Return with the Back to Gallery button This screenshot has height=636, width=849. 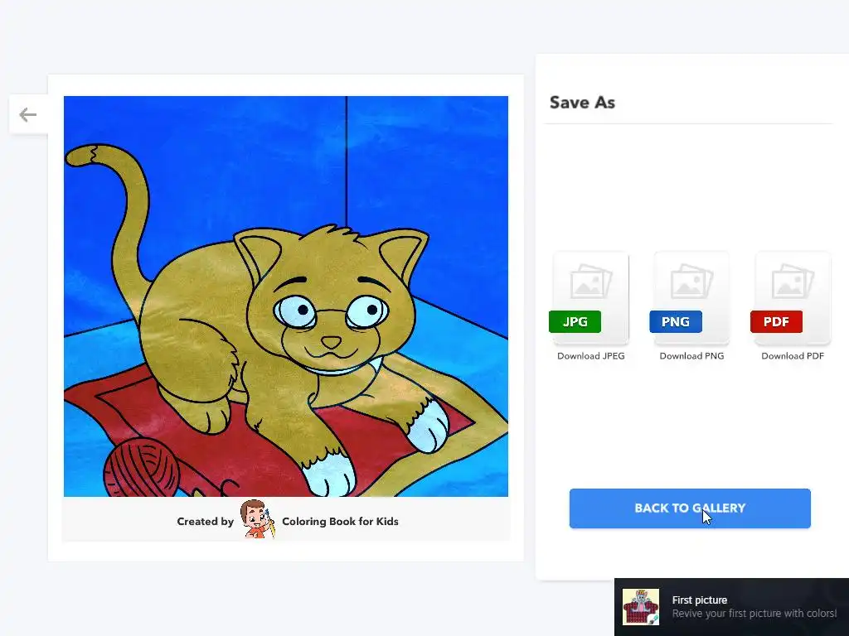[690, 508]
